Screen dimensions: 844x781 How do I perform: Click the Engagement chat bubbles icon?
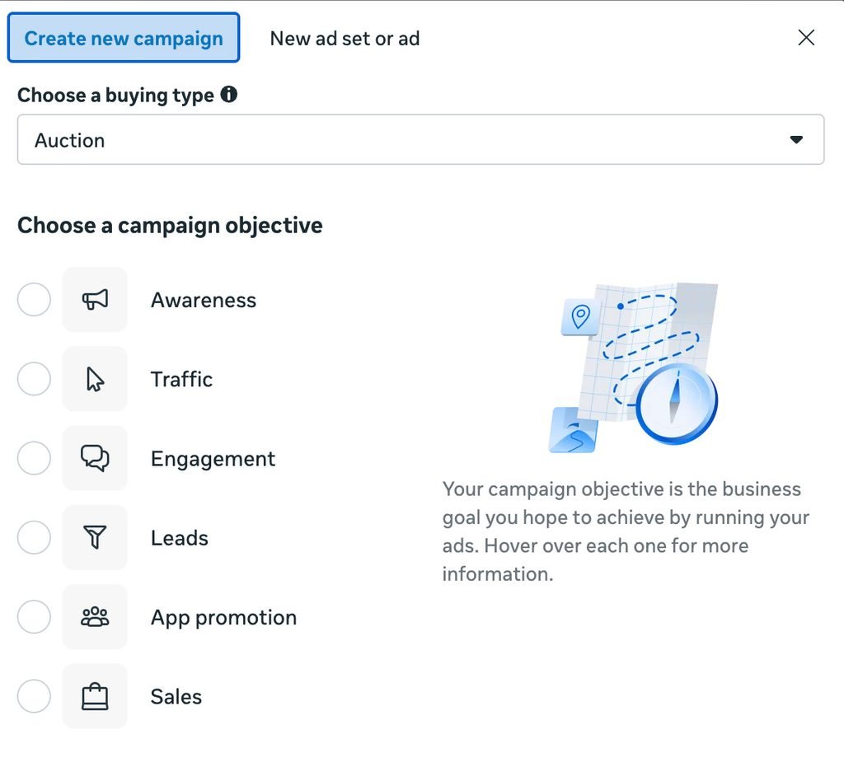pos(95,458)
